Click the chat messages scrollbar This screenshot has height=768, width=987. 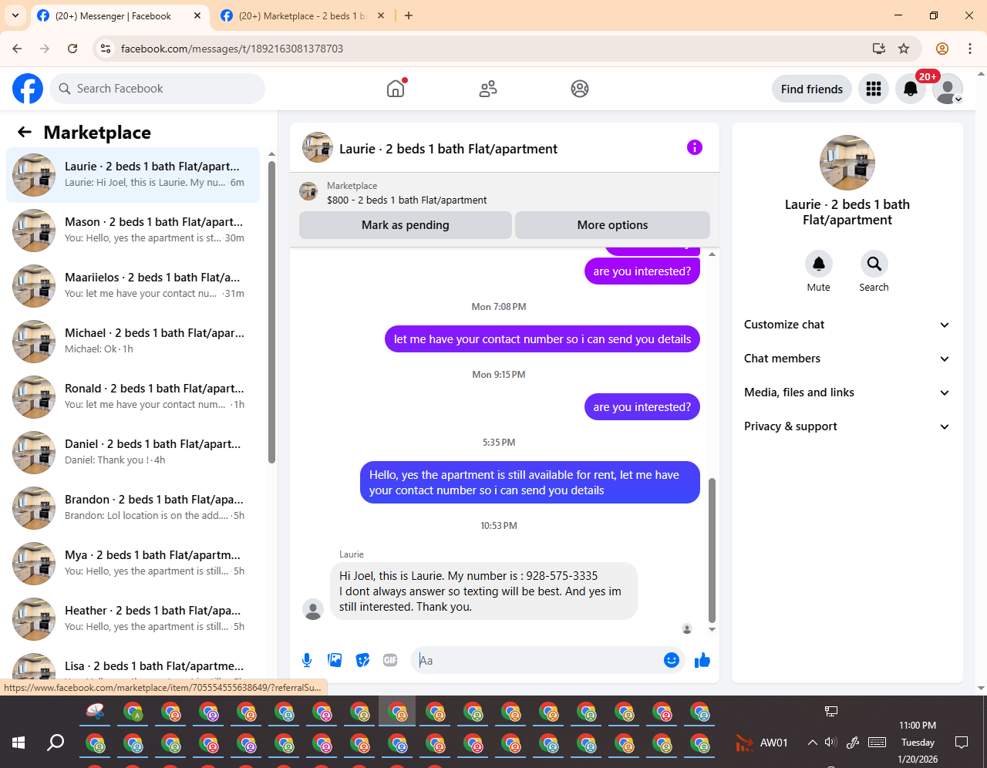pyautogui.click(x=712, y=550)
